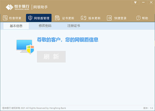Click the copyright text 2021 All Rights Reserved
This screenshot has height=111, width=155.
(34, 108)
